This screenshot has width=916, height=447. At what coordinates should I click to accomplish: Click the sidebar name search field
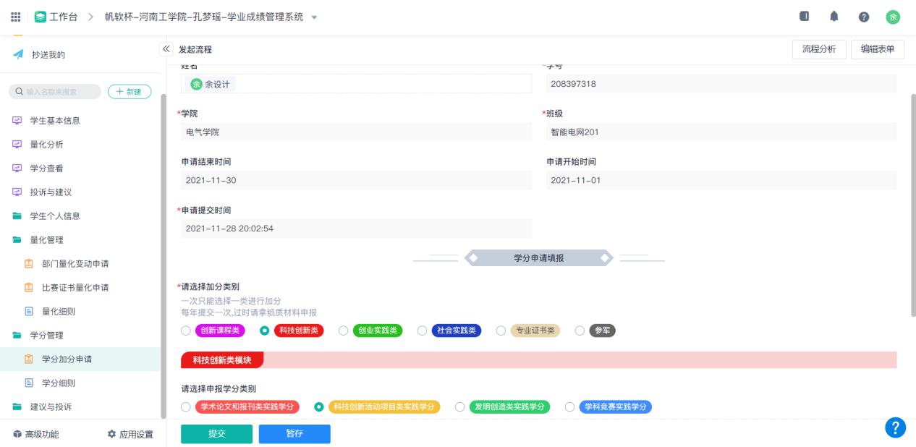(x=54, y=91)
